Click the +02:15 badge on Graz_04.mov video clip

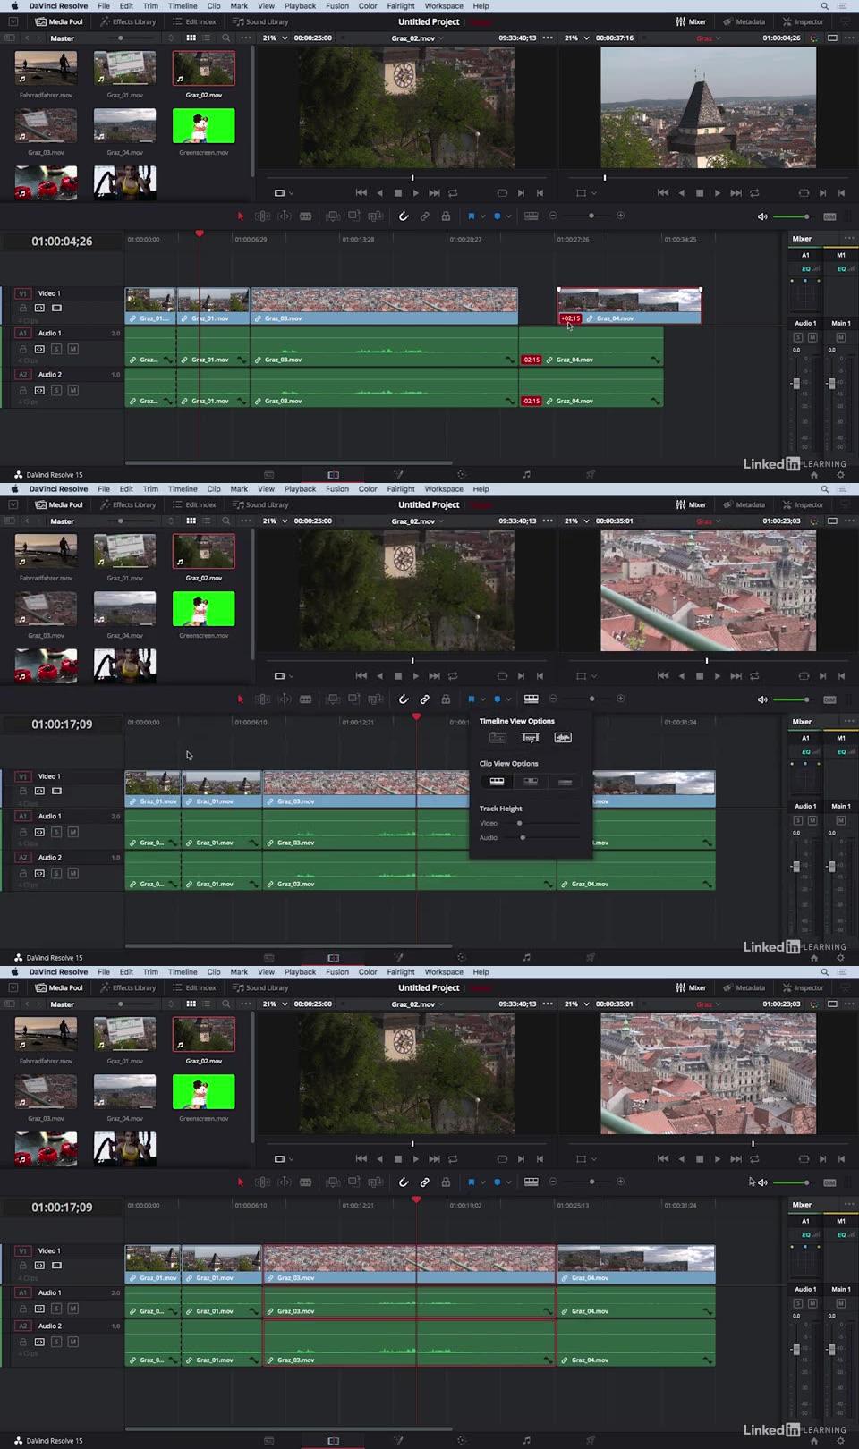(570, 318)
